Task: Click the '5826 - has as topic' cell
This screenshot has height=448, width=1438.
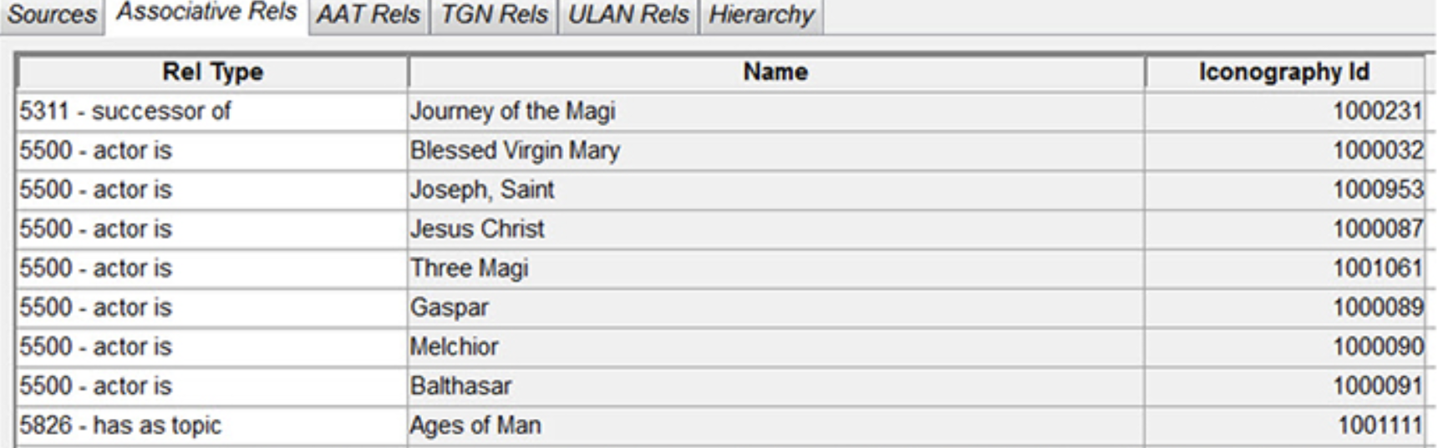Action: click(120, 425)
